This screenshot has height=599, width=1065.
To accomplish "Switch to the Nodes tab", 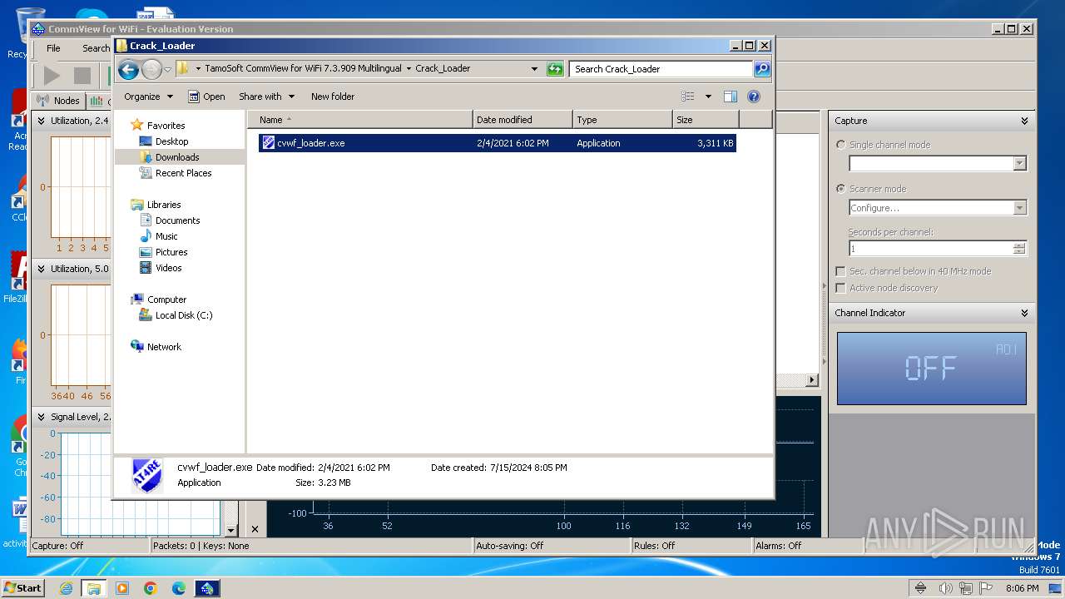I will [x=58, y=101].
